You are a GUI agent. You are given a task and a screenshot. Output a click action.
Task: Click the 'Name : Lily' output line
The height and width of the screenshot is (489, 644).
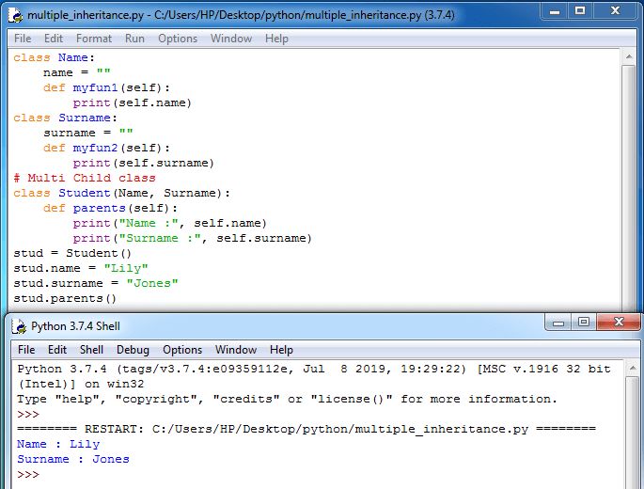click(58, 444)
